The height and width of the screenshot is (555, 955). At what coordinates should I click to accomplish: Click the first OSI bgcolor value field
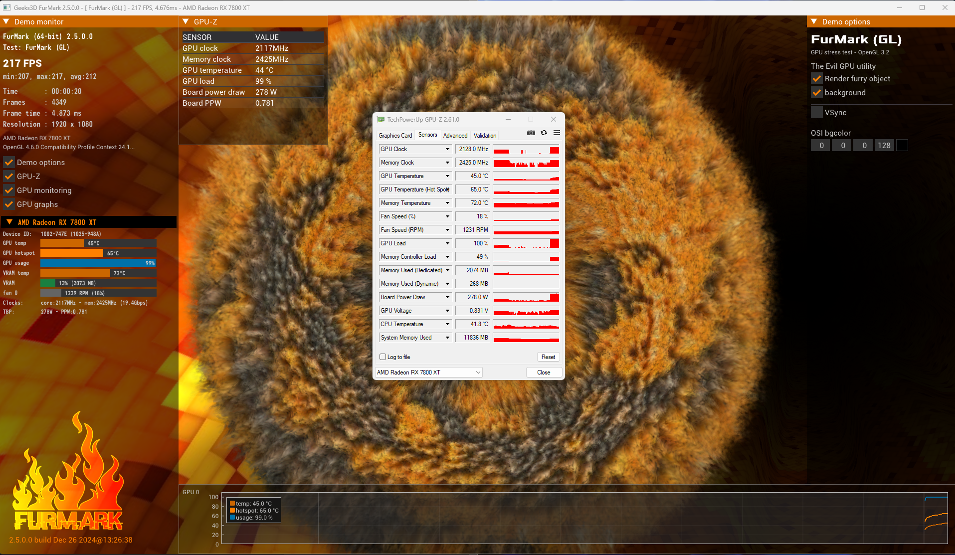pyautogui.click(x=821, y=146)
